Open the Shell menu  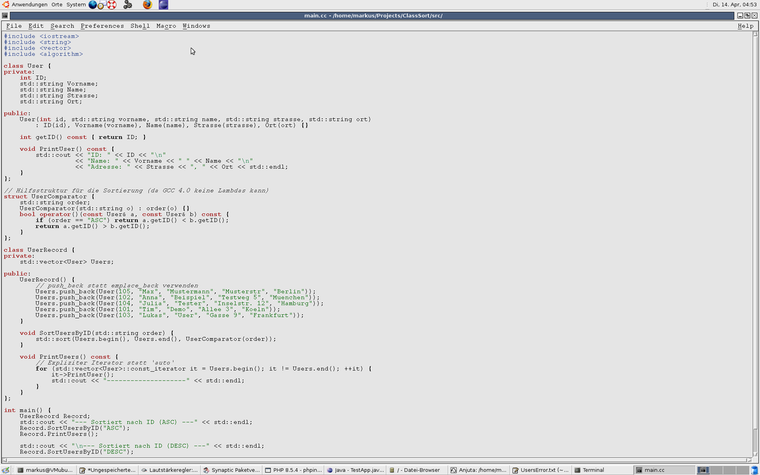pos(140,26)
